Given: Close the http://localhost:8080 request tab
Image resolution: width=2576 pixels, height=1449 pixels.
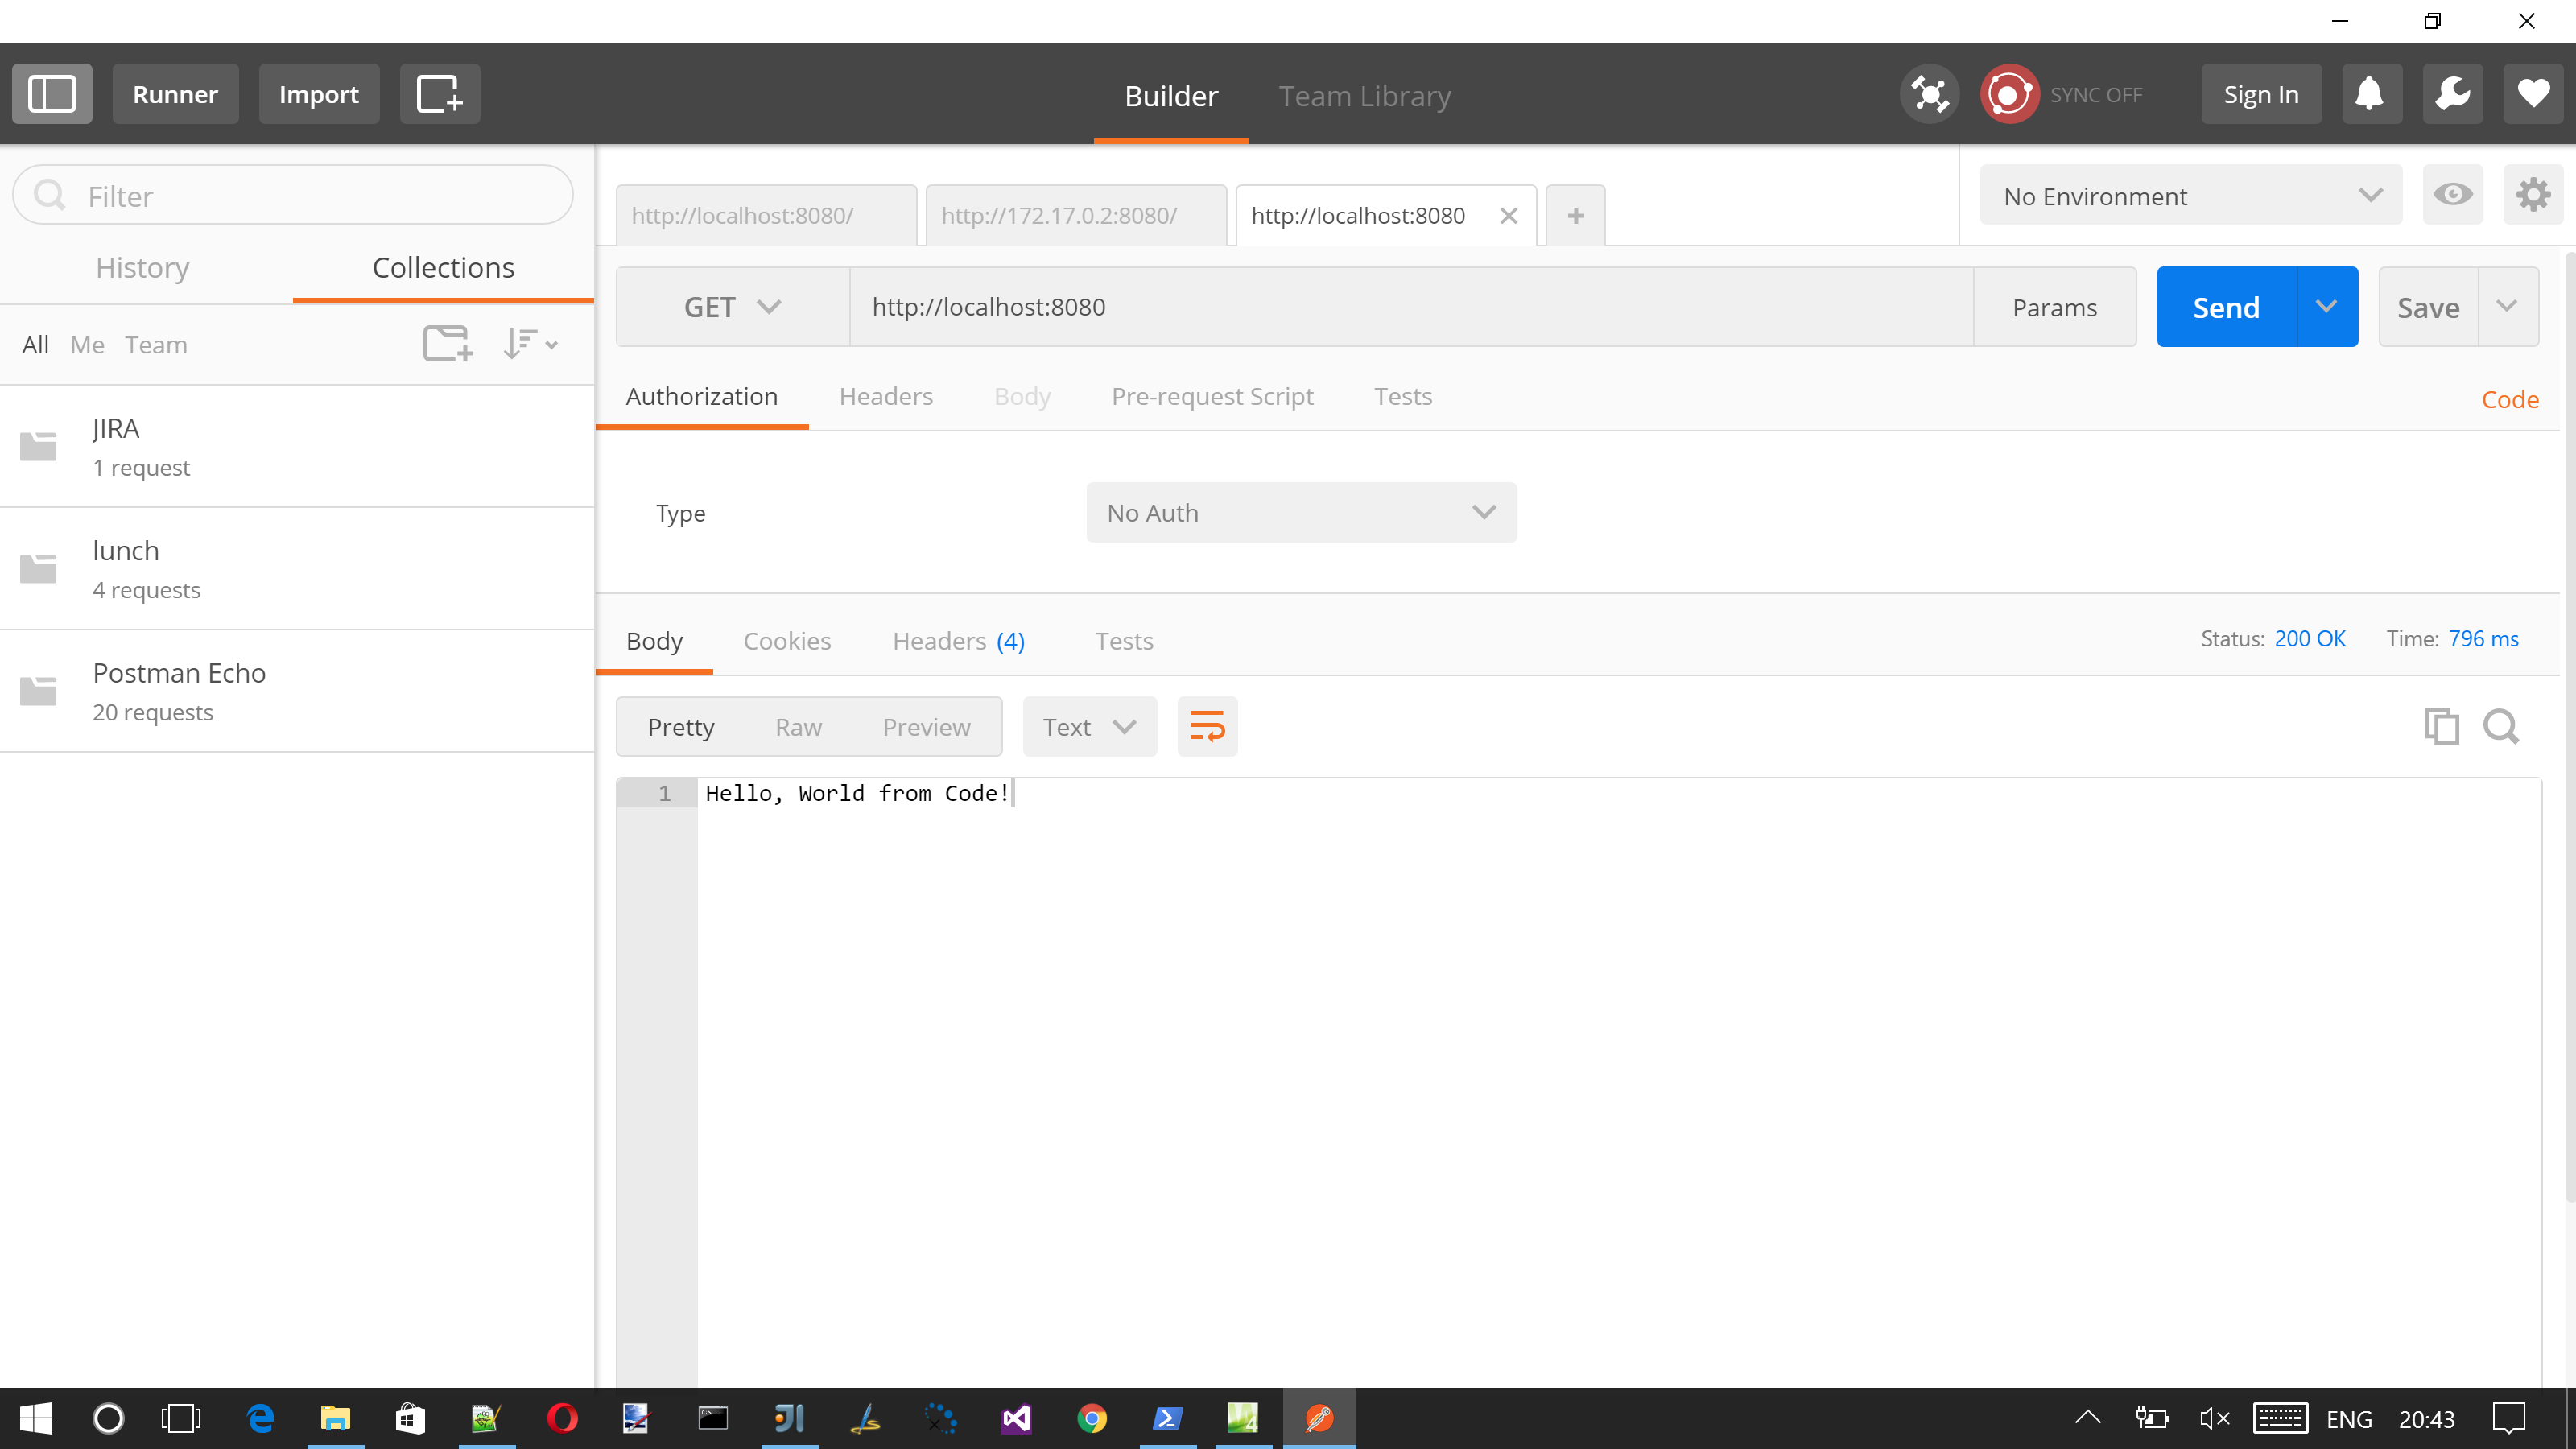Looking at the screenshot, I should tap(1509, 215).
